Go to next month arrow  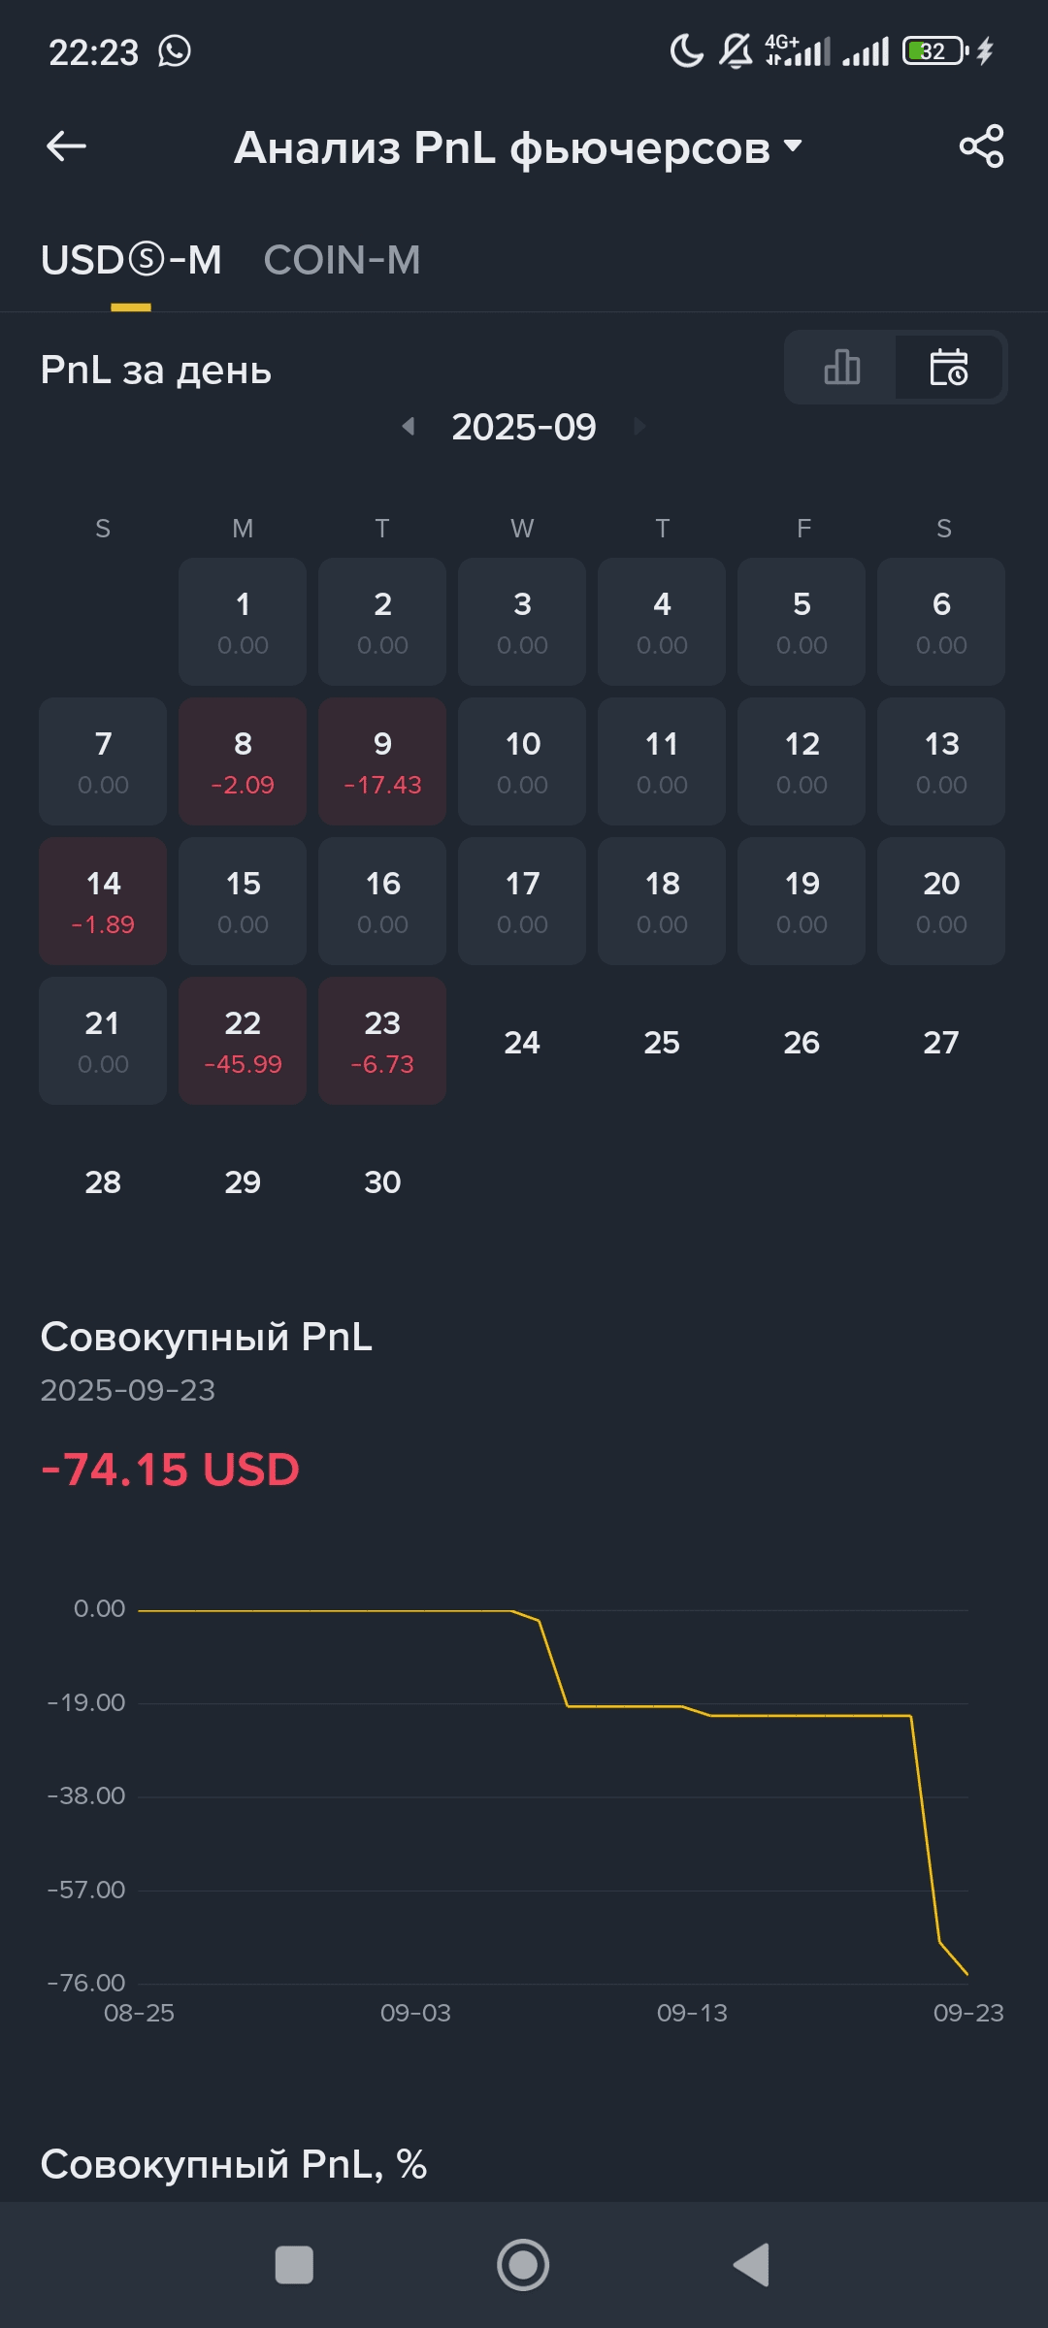[x=639, y=426]
